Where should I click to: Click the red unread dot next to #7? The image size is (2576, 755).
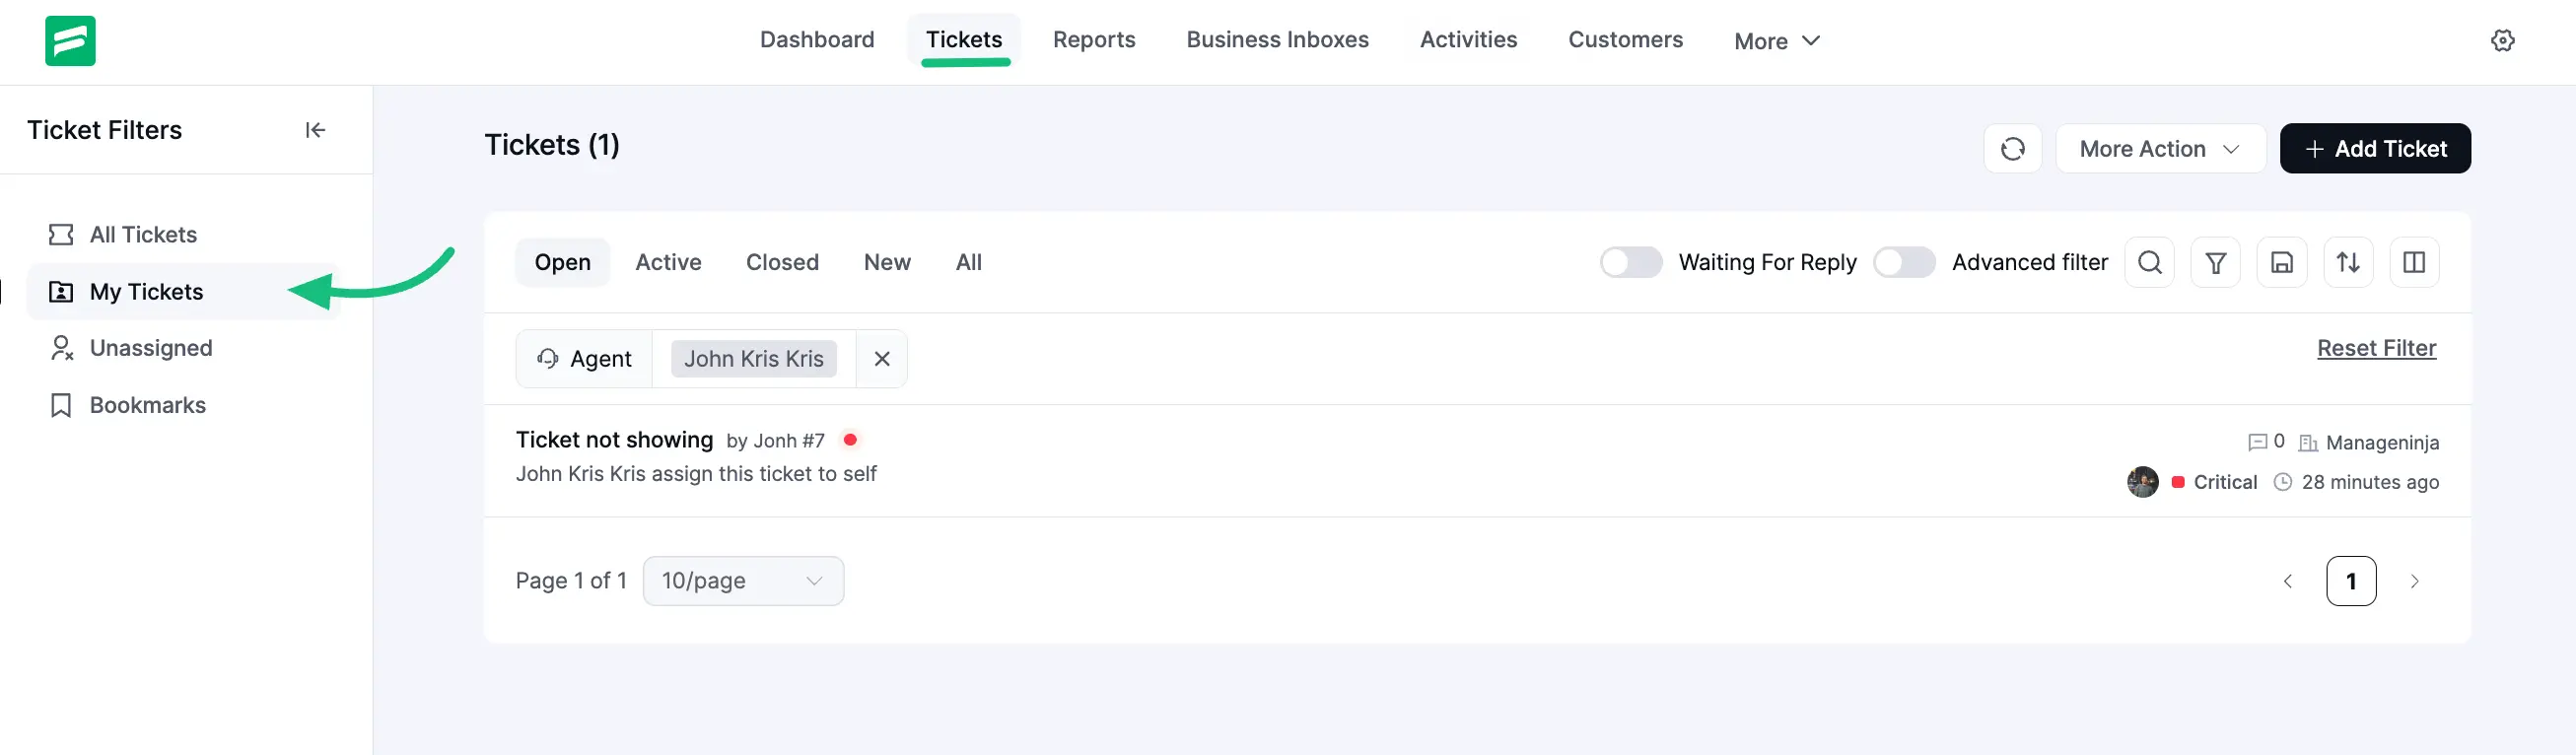[x=849, y=439]
